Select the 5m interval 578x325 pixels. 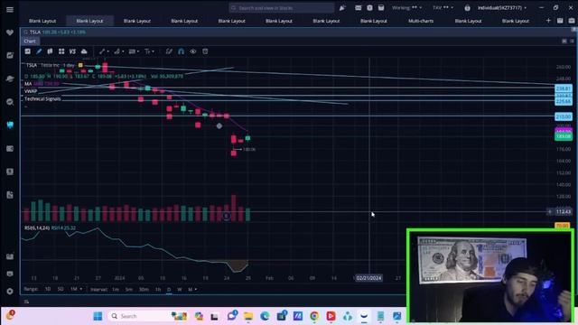[128, 289]
